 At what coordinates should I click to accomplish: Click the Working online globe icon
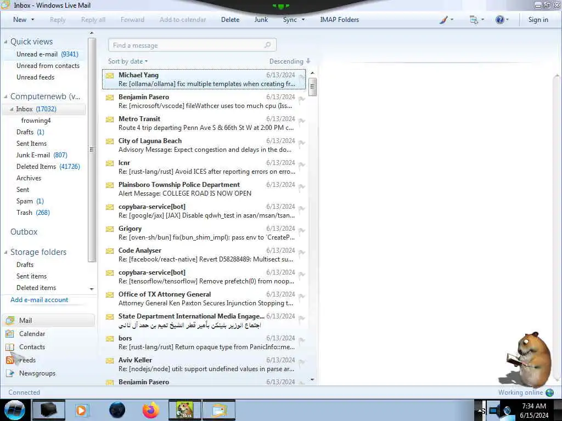tap(549, 392)
